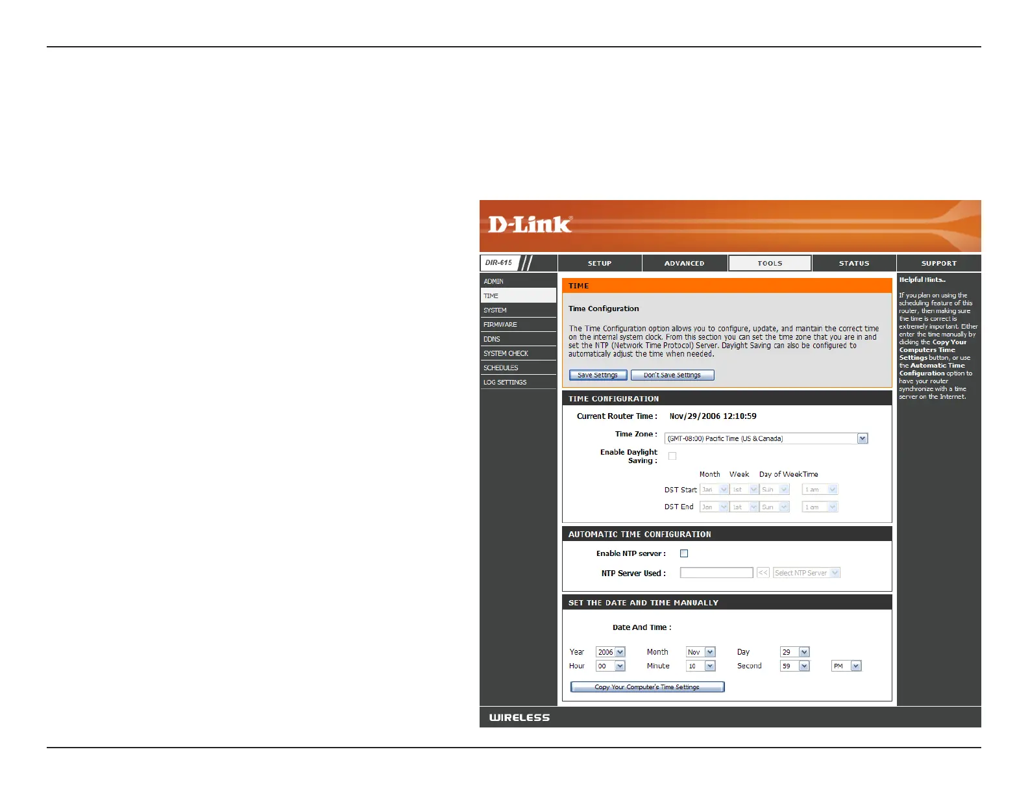Viewport: 1028px width, 795px height.
Task: Enable the NTP server checkbox
Action: [x=684, y=553]
